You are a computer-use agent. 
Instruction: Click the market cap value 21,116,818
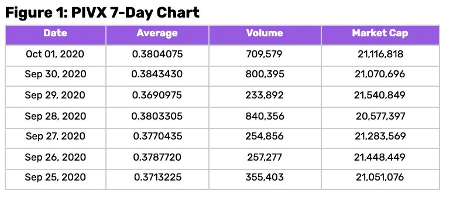pyautogui.click(x=380, y=54)
